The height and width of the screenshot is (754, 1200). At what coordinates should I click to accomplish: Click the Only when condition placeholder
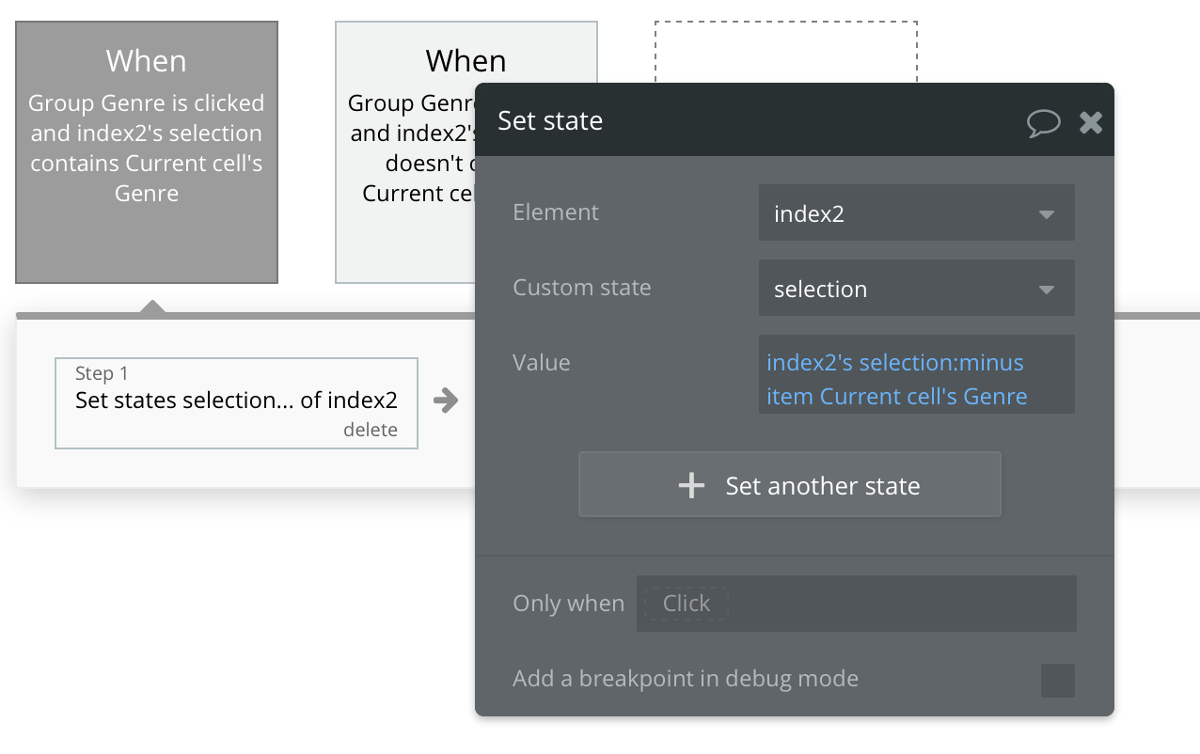[x=687, y=604]
